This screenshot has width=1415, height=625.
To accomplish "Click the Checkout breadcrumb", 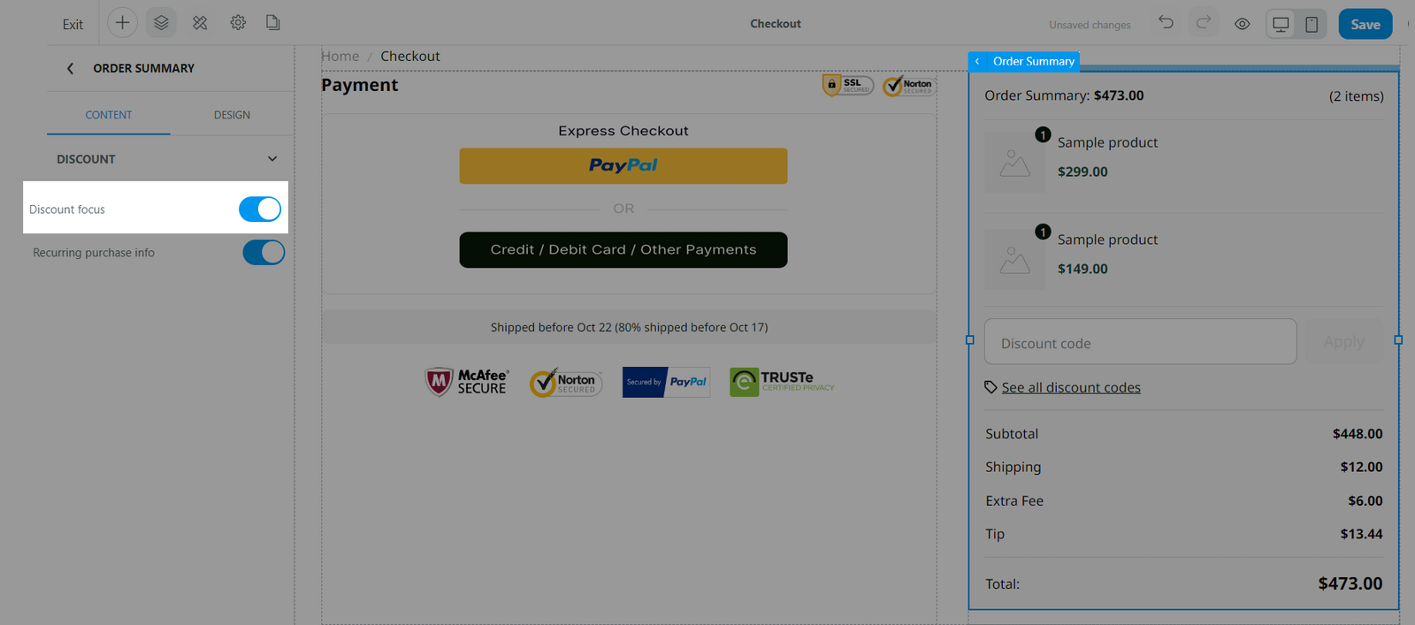I will pos(410,56).
